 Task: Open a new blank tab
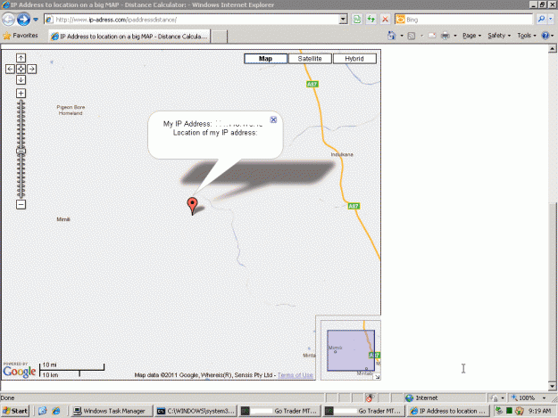[x=220, y=37]
